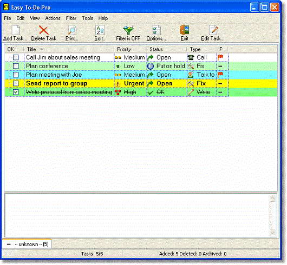The width and height of the screenshot is (287, 265).
Task: Click the red flag on Plan meeting with Joe row
Action: (x=220, y=75)
